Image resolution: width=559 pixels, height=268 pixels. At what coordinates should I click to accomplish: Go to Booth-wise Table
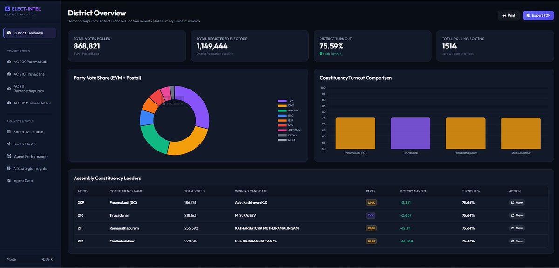30,132
